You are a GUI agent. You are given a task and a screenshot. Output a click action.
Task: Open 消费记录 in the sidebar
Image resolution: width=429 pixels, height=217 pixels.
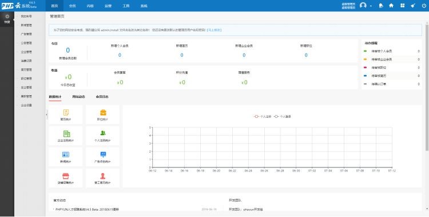26,61
